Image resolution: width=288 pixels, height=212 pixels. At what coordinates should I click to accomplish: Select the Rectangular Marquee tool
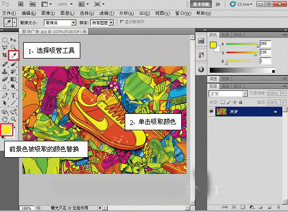coord(5,40)
